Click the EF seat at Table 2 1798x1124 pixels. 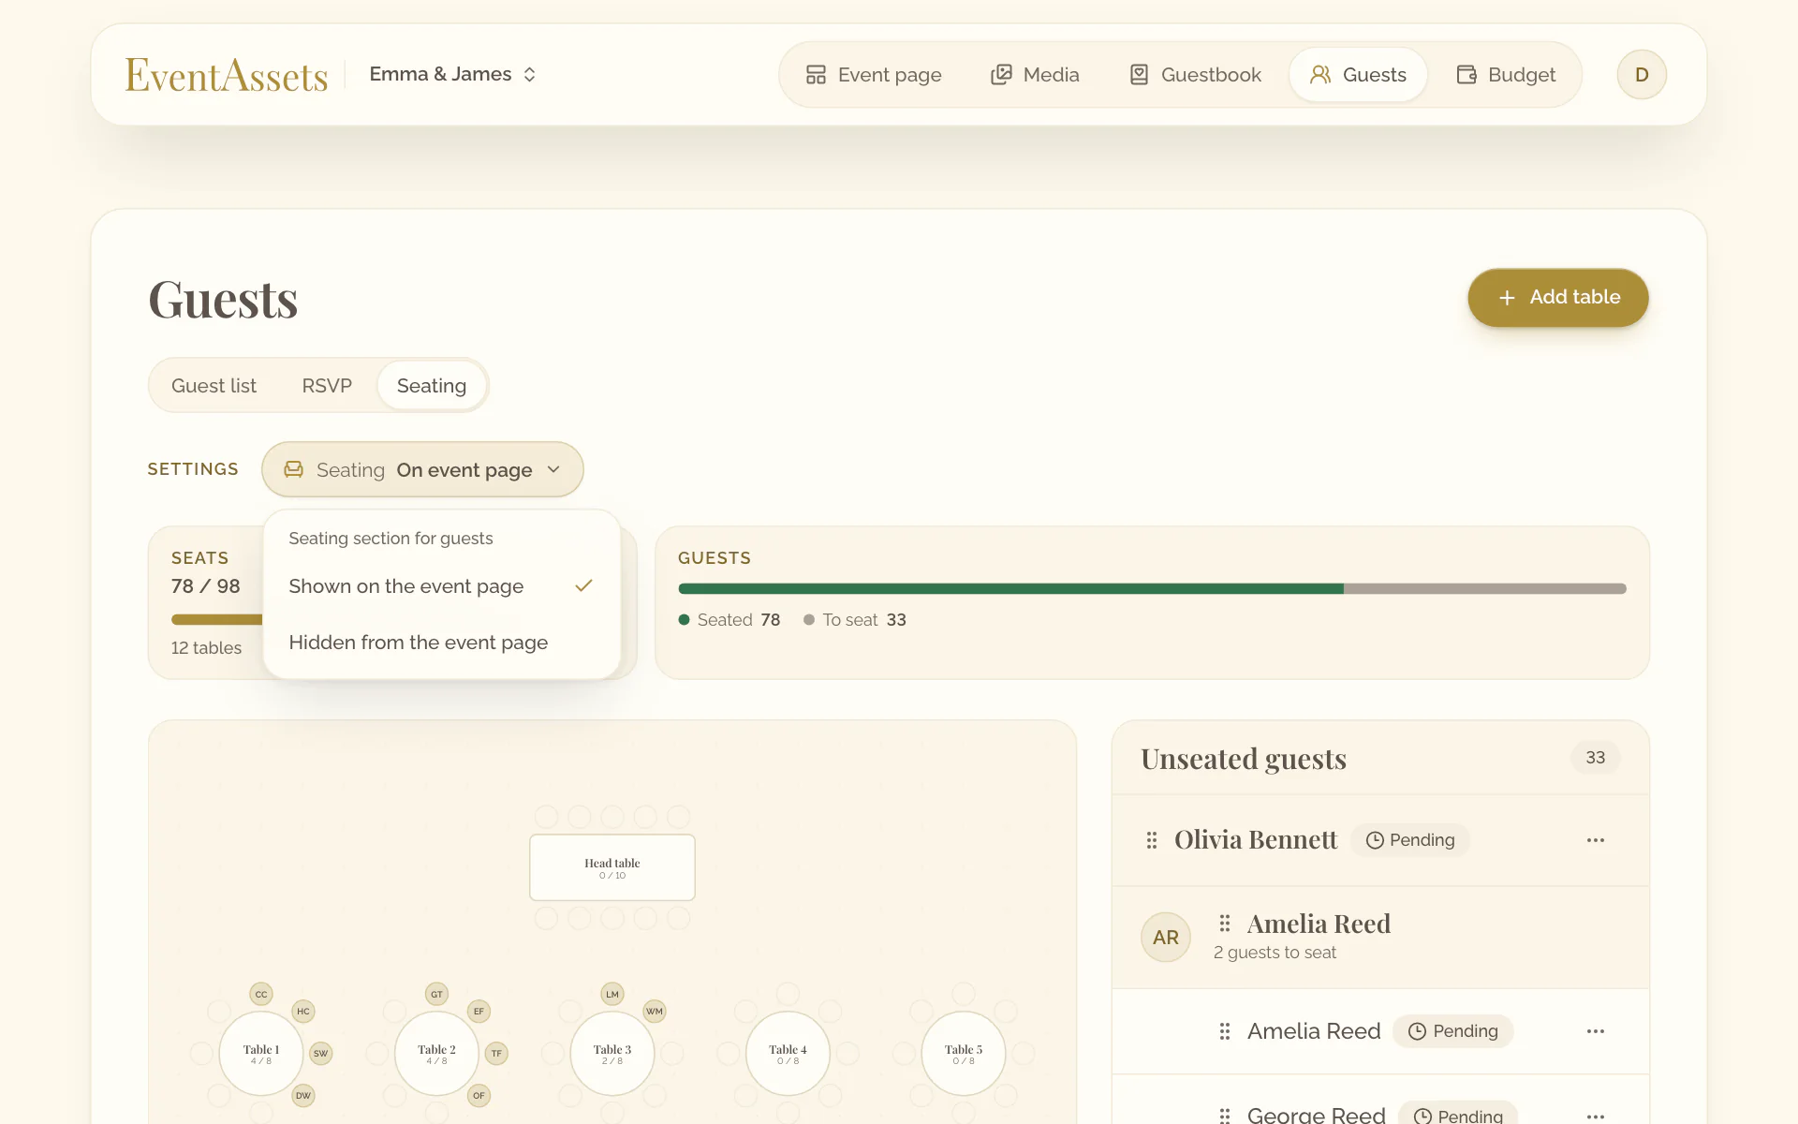pyautogui.click(x=479, y=1012)
